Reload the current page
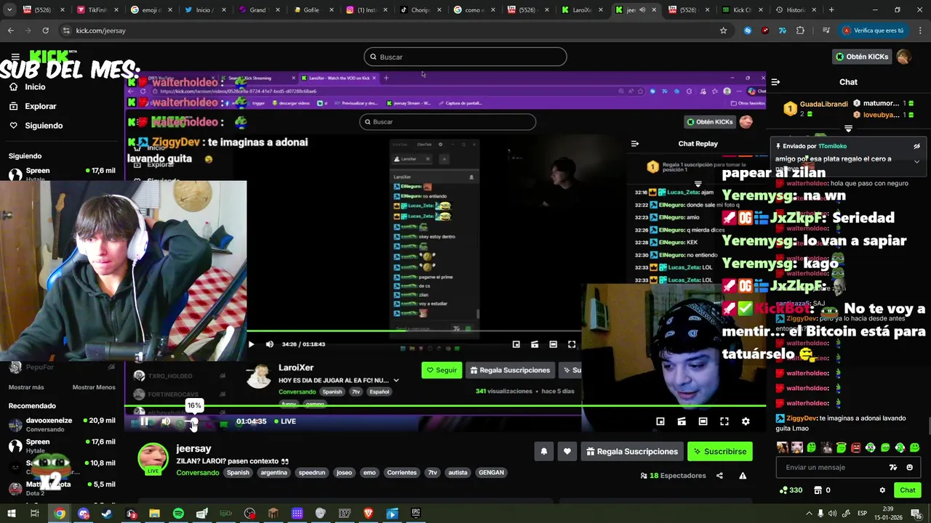The image size is (931, 523). [45, 31]
